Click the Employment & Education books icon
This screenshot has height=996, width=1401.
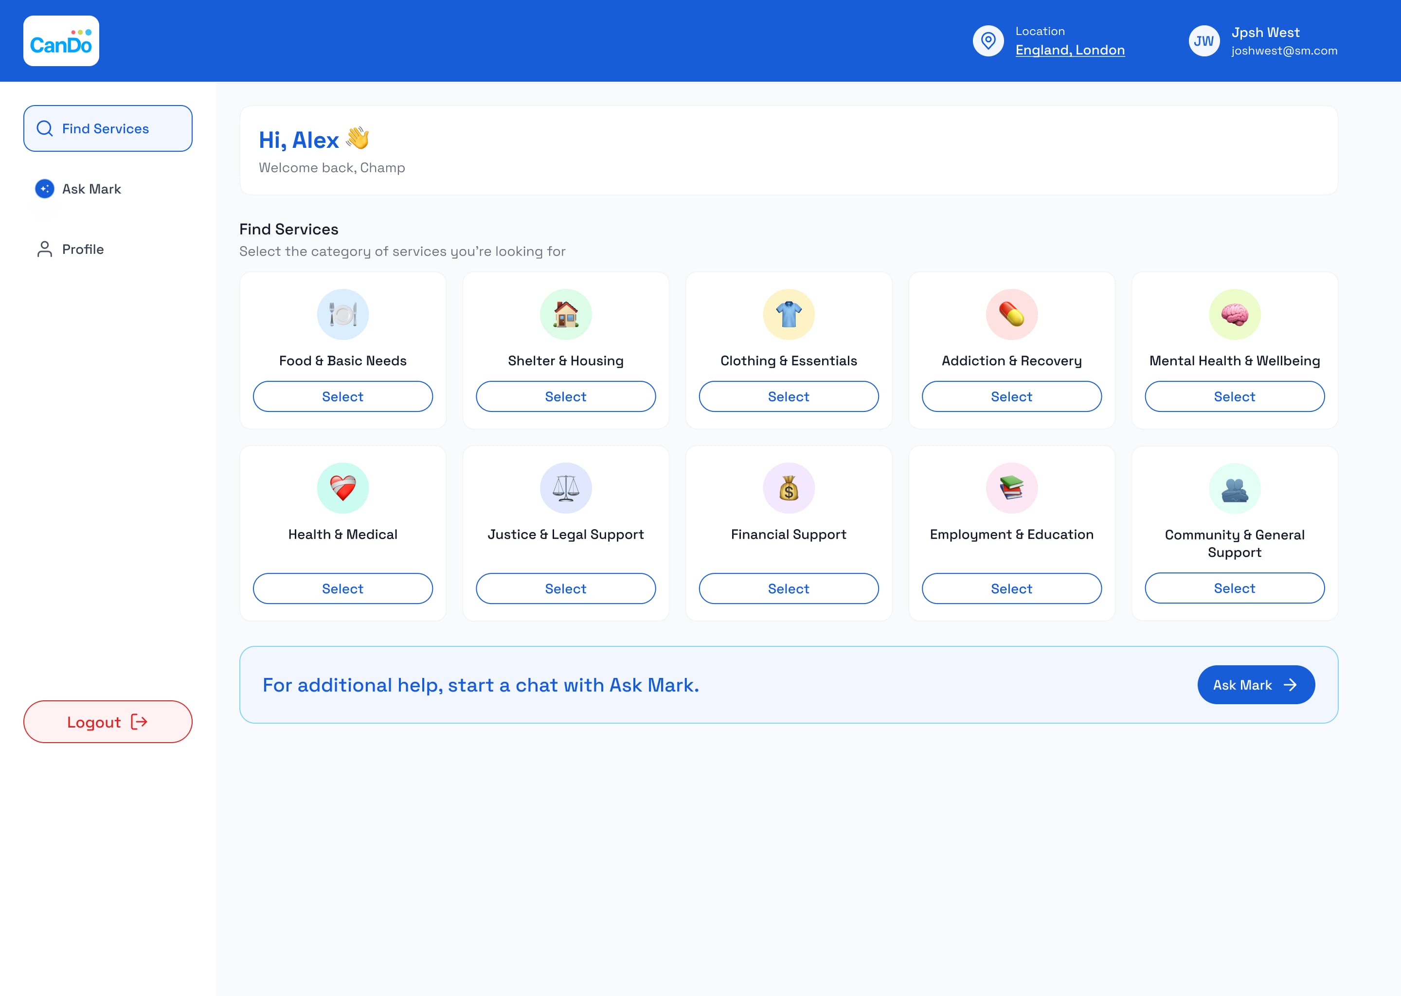pyautogui.click(x=1011, y=488)
